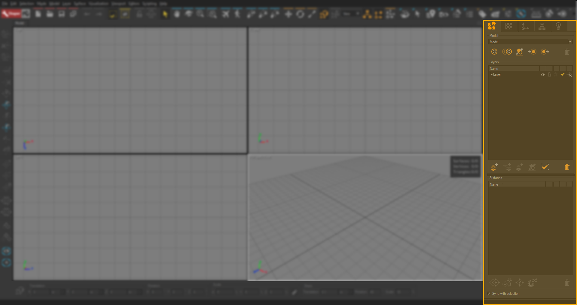577x305 pixels.
Task: Delete the selected layer
Action: coord(567,167)
